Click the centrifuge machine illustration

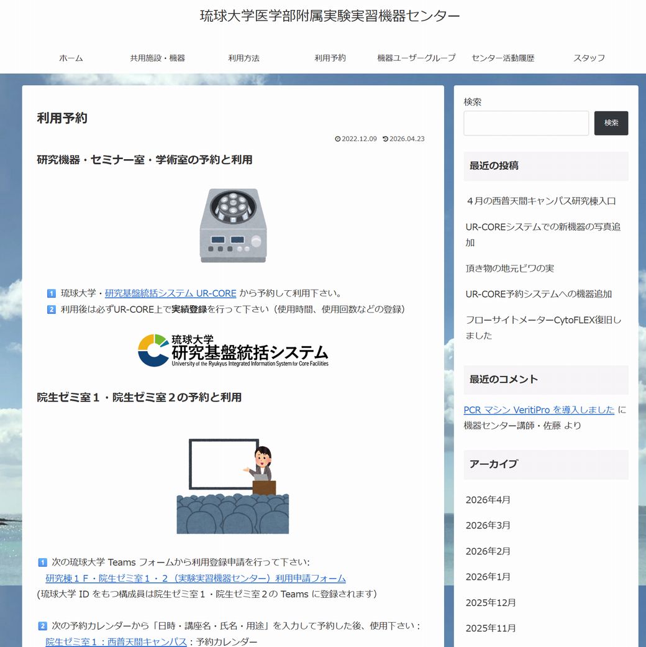233,226
